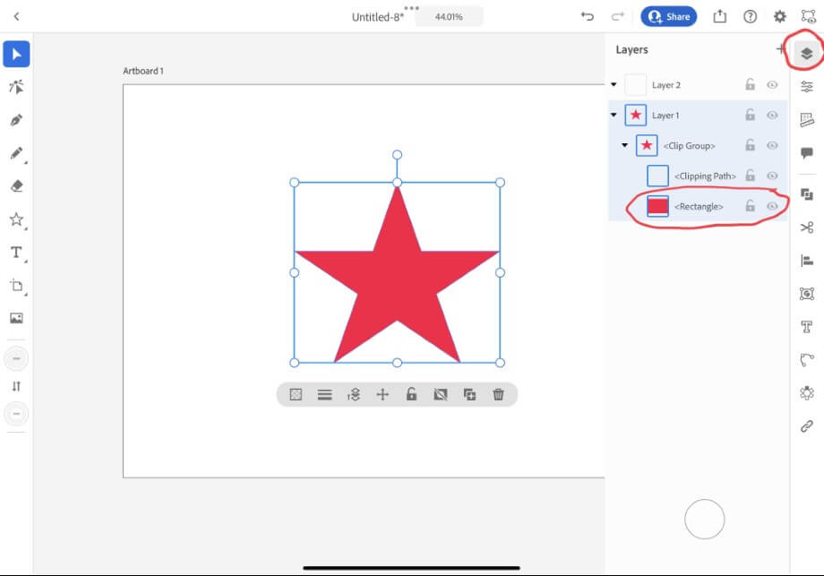This screenshot has width=824, height=576.
Task: Select the Clipping Path item
Action: (x=698, y=176)
